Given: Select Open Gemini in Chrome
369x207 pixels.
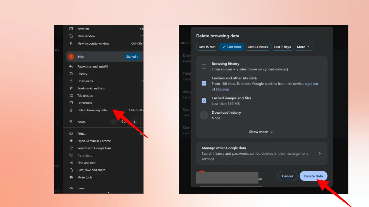Looking at the screenshot, I should pyautogui.click(x=94, y=141).
